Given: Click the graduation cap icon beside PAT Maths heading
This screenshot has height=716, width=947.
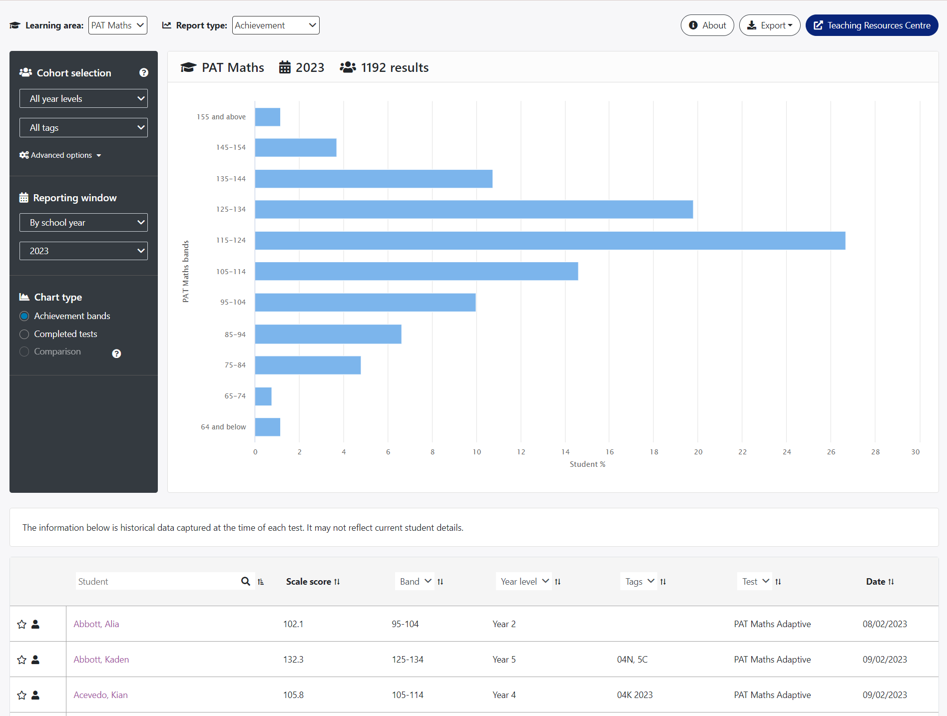Looking at the screenshot, I should click(188, 67).
